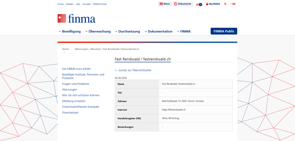Click the Ohne HR-Eintrag cell

point(196,119)
